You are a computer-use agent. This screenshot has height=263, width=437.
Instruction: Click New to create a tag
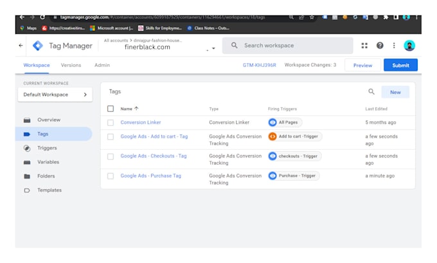pyautogui.click(x=395, y=93)
